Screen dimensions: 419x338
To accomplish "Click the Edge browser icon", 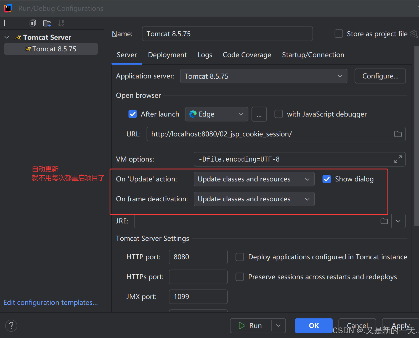I will pos(193,114).
